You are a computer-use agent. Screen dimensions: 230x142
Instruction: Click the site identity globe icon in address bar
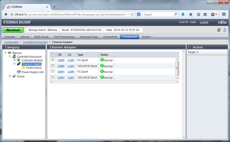12,14
